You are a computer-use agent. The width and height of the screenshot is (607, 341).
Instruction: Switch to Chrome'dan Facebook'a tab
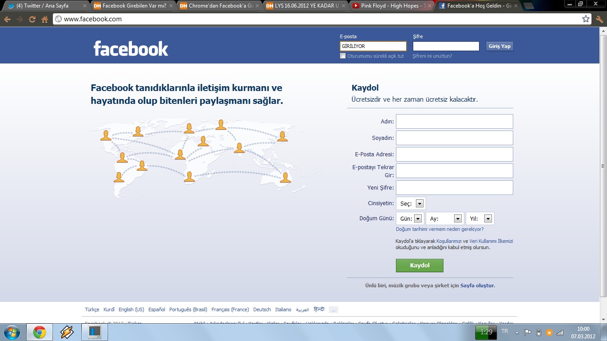pos(220,6)
